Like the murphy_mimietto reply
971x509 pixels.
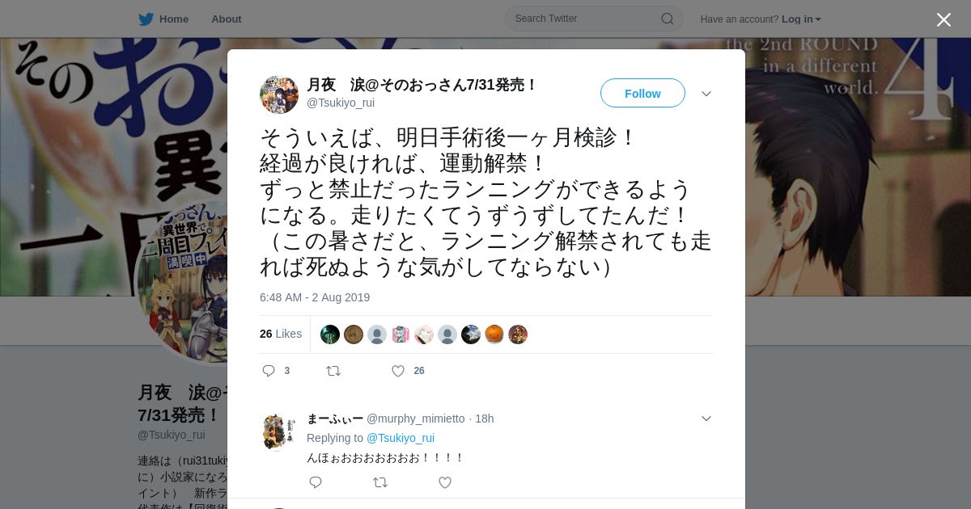445,482
